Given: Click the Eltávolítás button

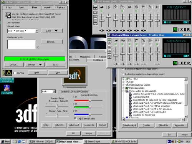Looking at the screenshot, I should click(x=163, y=125).
